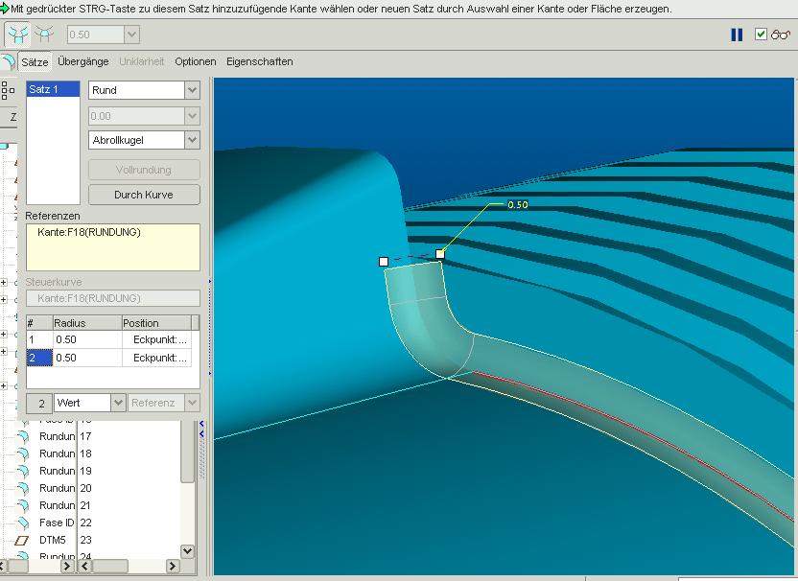Screen dimensions: 798x581
Task: Select the Rundung 18 feature icon
Action: click(x=24, y=453)
